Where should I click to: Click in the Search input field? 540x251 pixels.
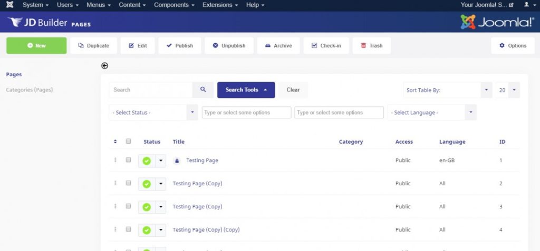[150, 90]
